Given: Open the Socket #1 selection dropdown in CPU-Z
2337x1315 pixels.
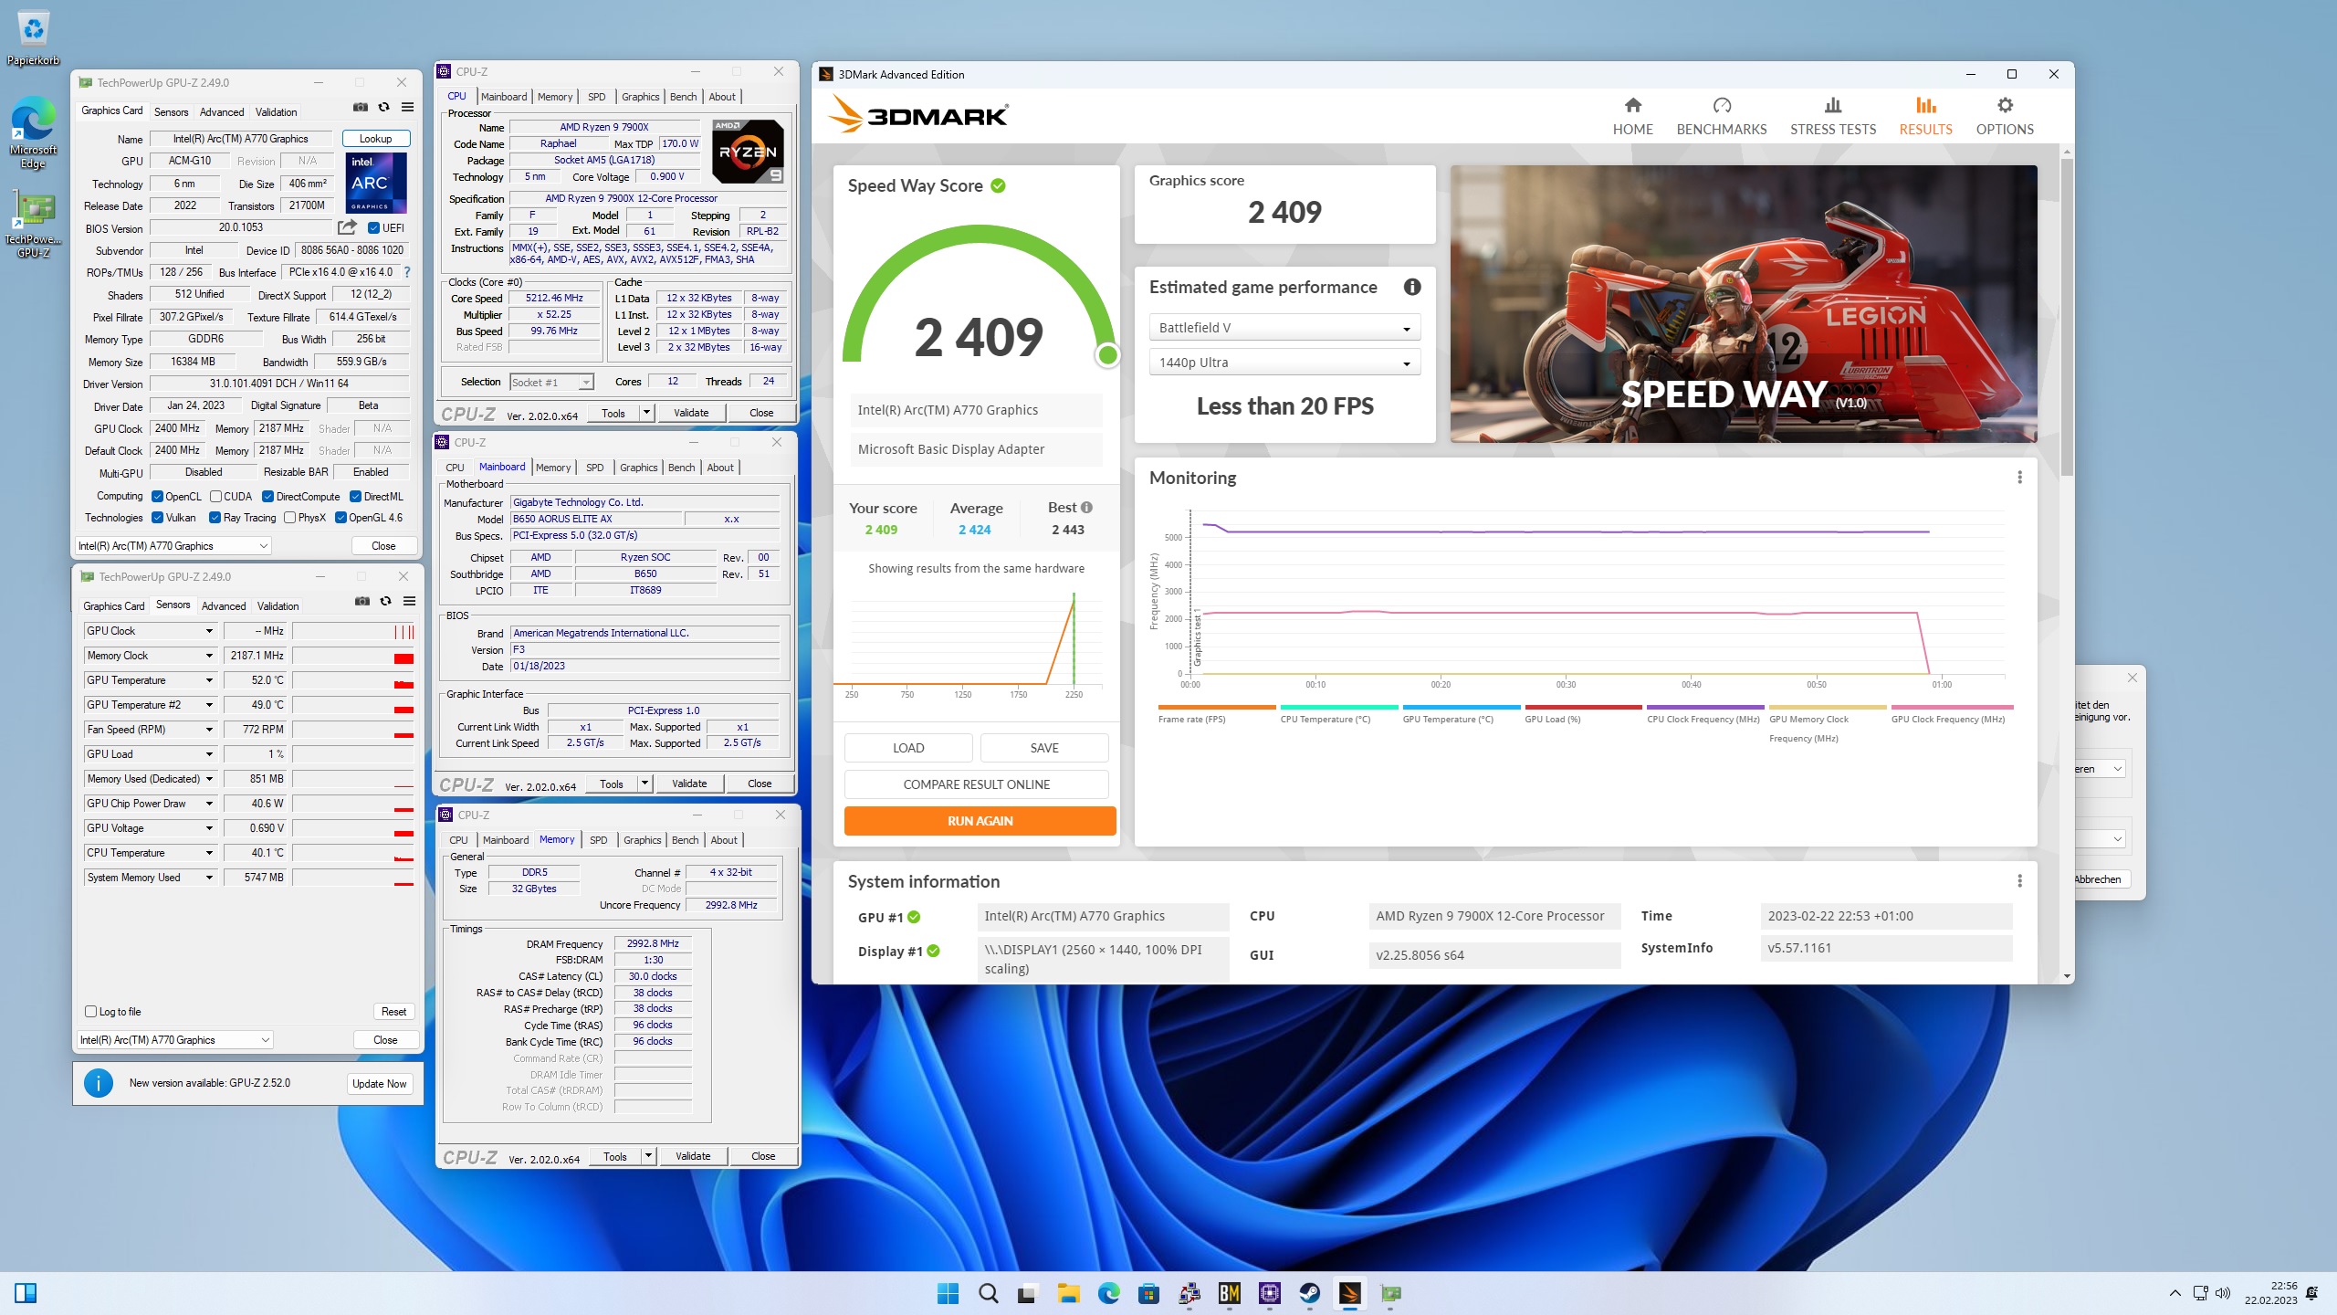Looking at the screenshot, I should (551, 382).
